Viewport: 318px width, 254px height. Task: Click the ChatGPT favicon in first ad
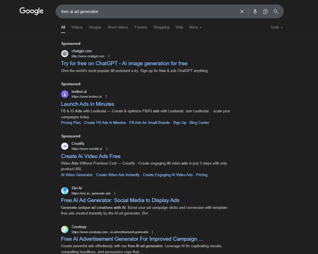[x=65, y=54]
